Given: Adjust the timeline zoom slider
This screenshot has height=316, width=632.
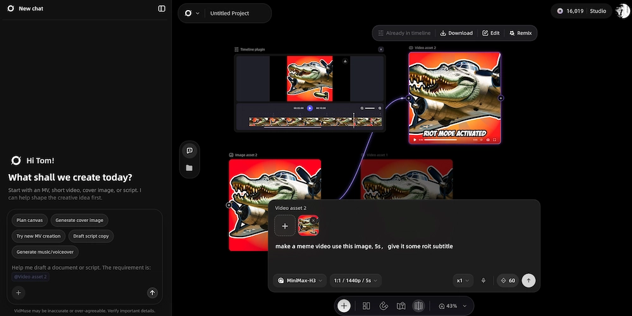Looking at the screenshot, I should [370, 108].
